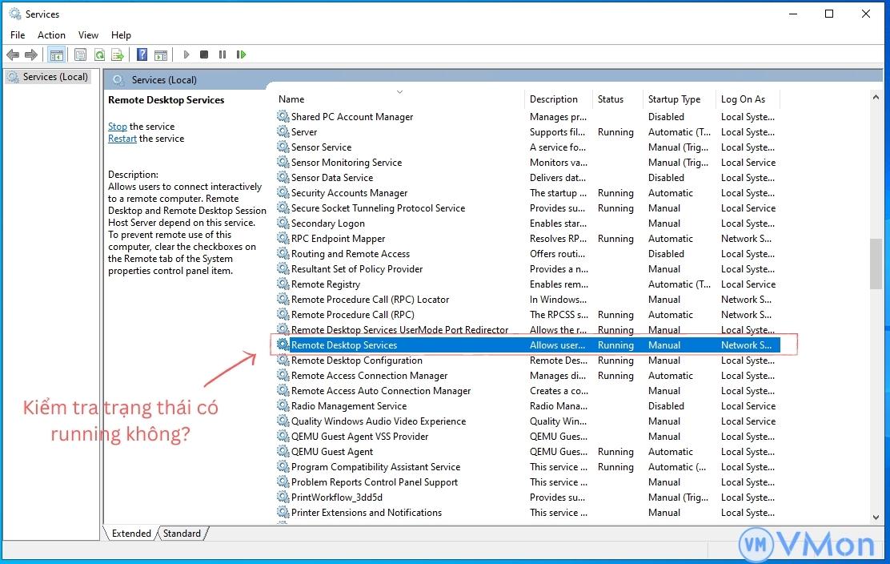Click the Export List toolbar icon

(x=118, y=54)
